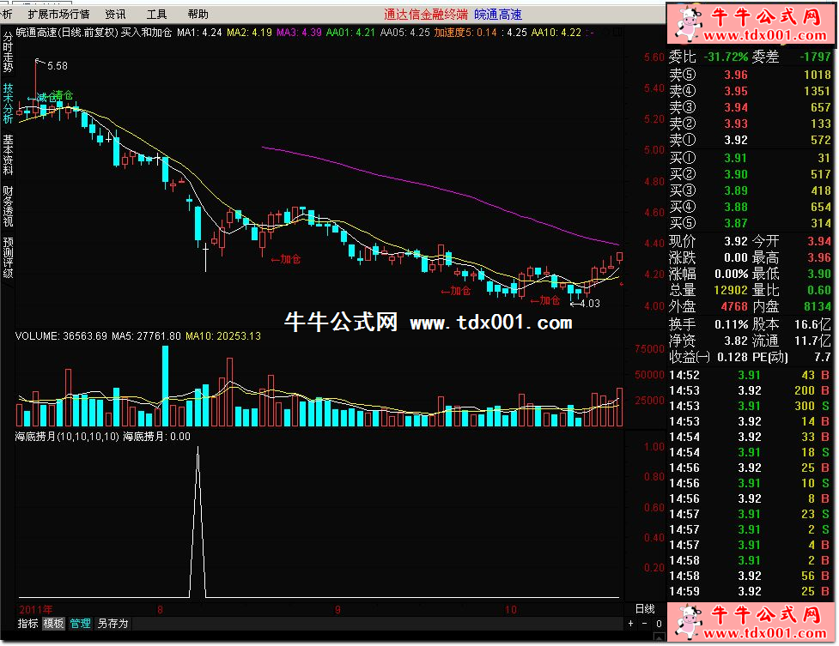Switch to the 分时走势 side tab
Viewport: 839px width, 646px height.
coord(8,51)
